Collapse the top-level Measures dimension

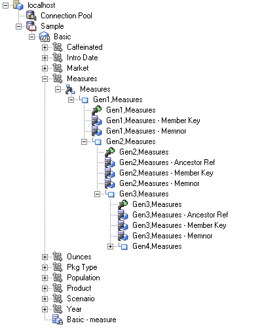45,79
